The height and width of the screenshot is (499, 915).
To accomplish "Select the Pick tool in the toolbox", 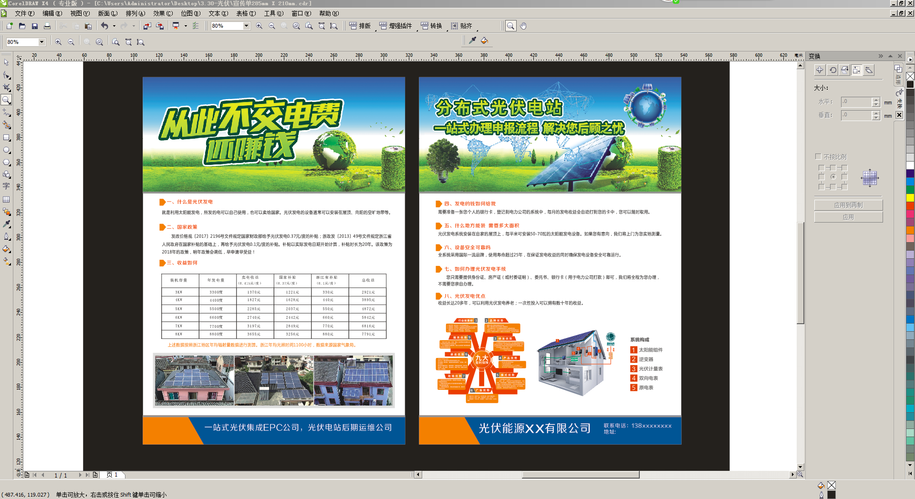I will pos(6,62).
